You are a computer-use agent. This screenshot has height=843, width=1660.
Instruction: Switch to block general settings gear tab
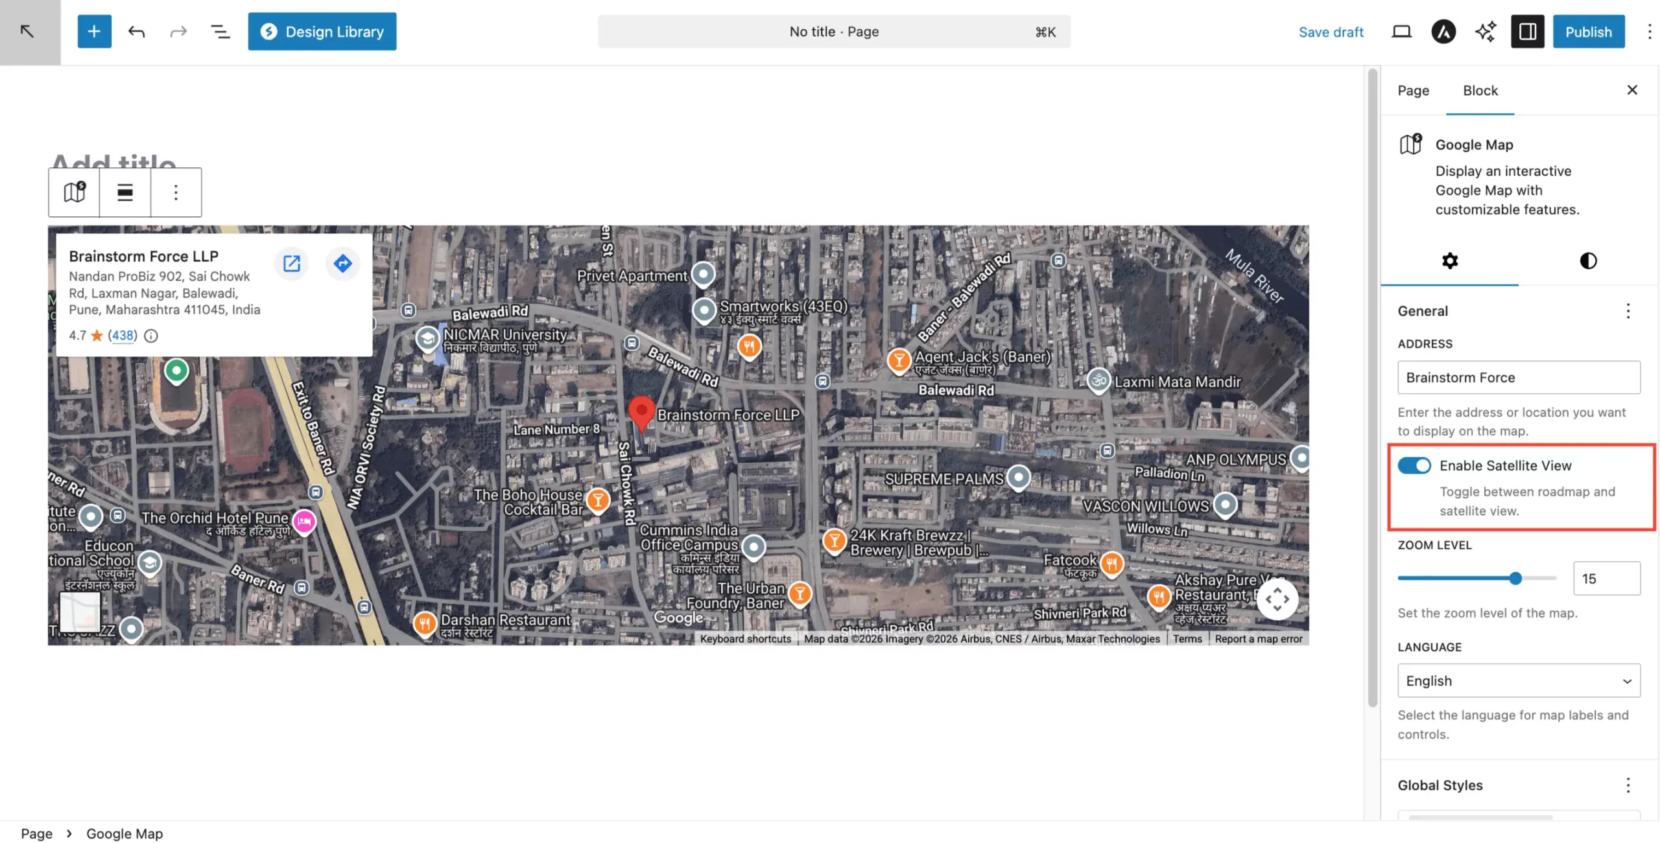point(1450,260)
